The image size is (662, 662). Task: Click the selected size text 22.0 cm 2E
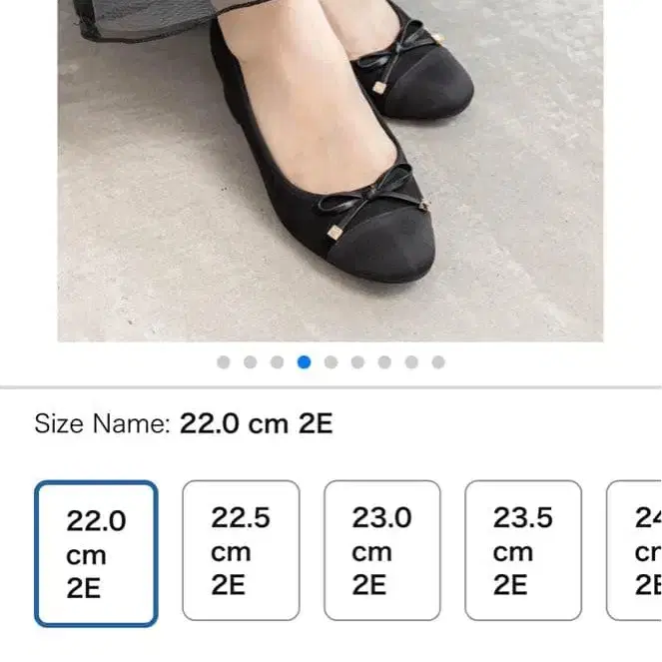257,424
